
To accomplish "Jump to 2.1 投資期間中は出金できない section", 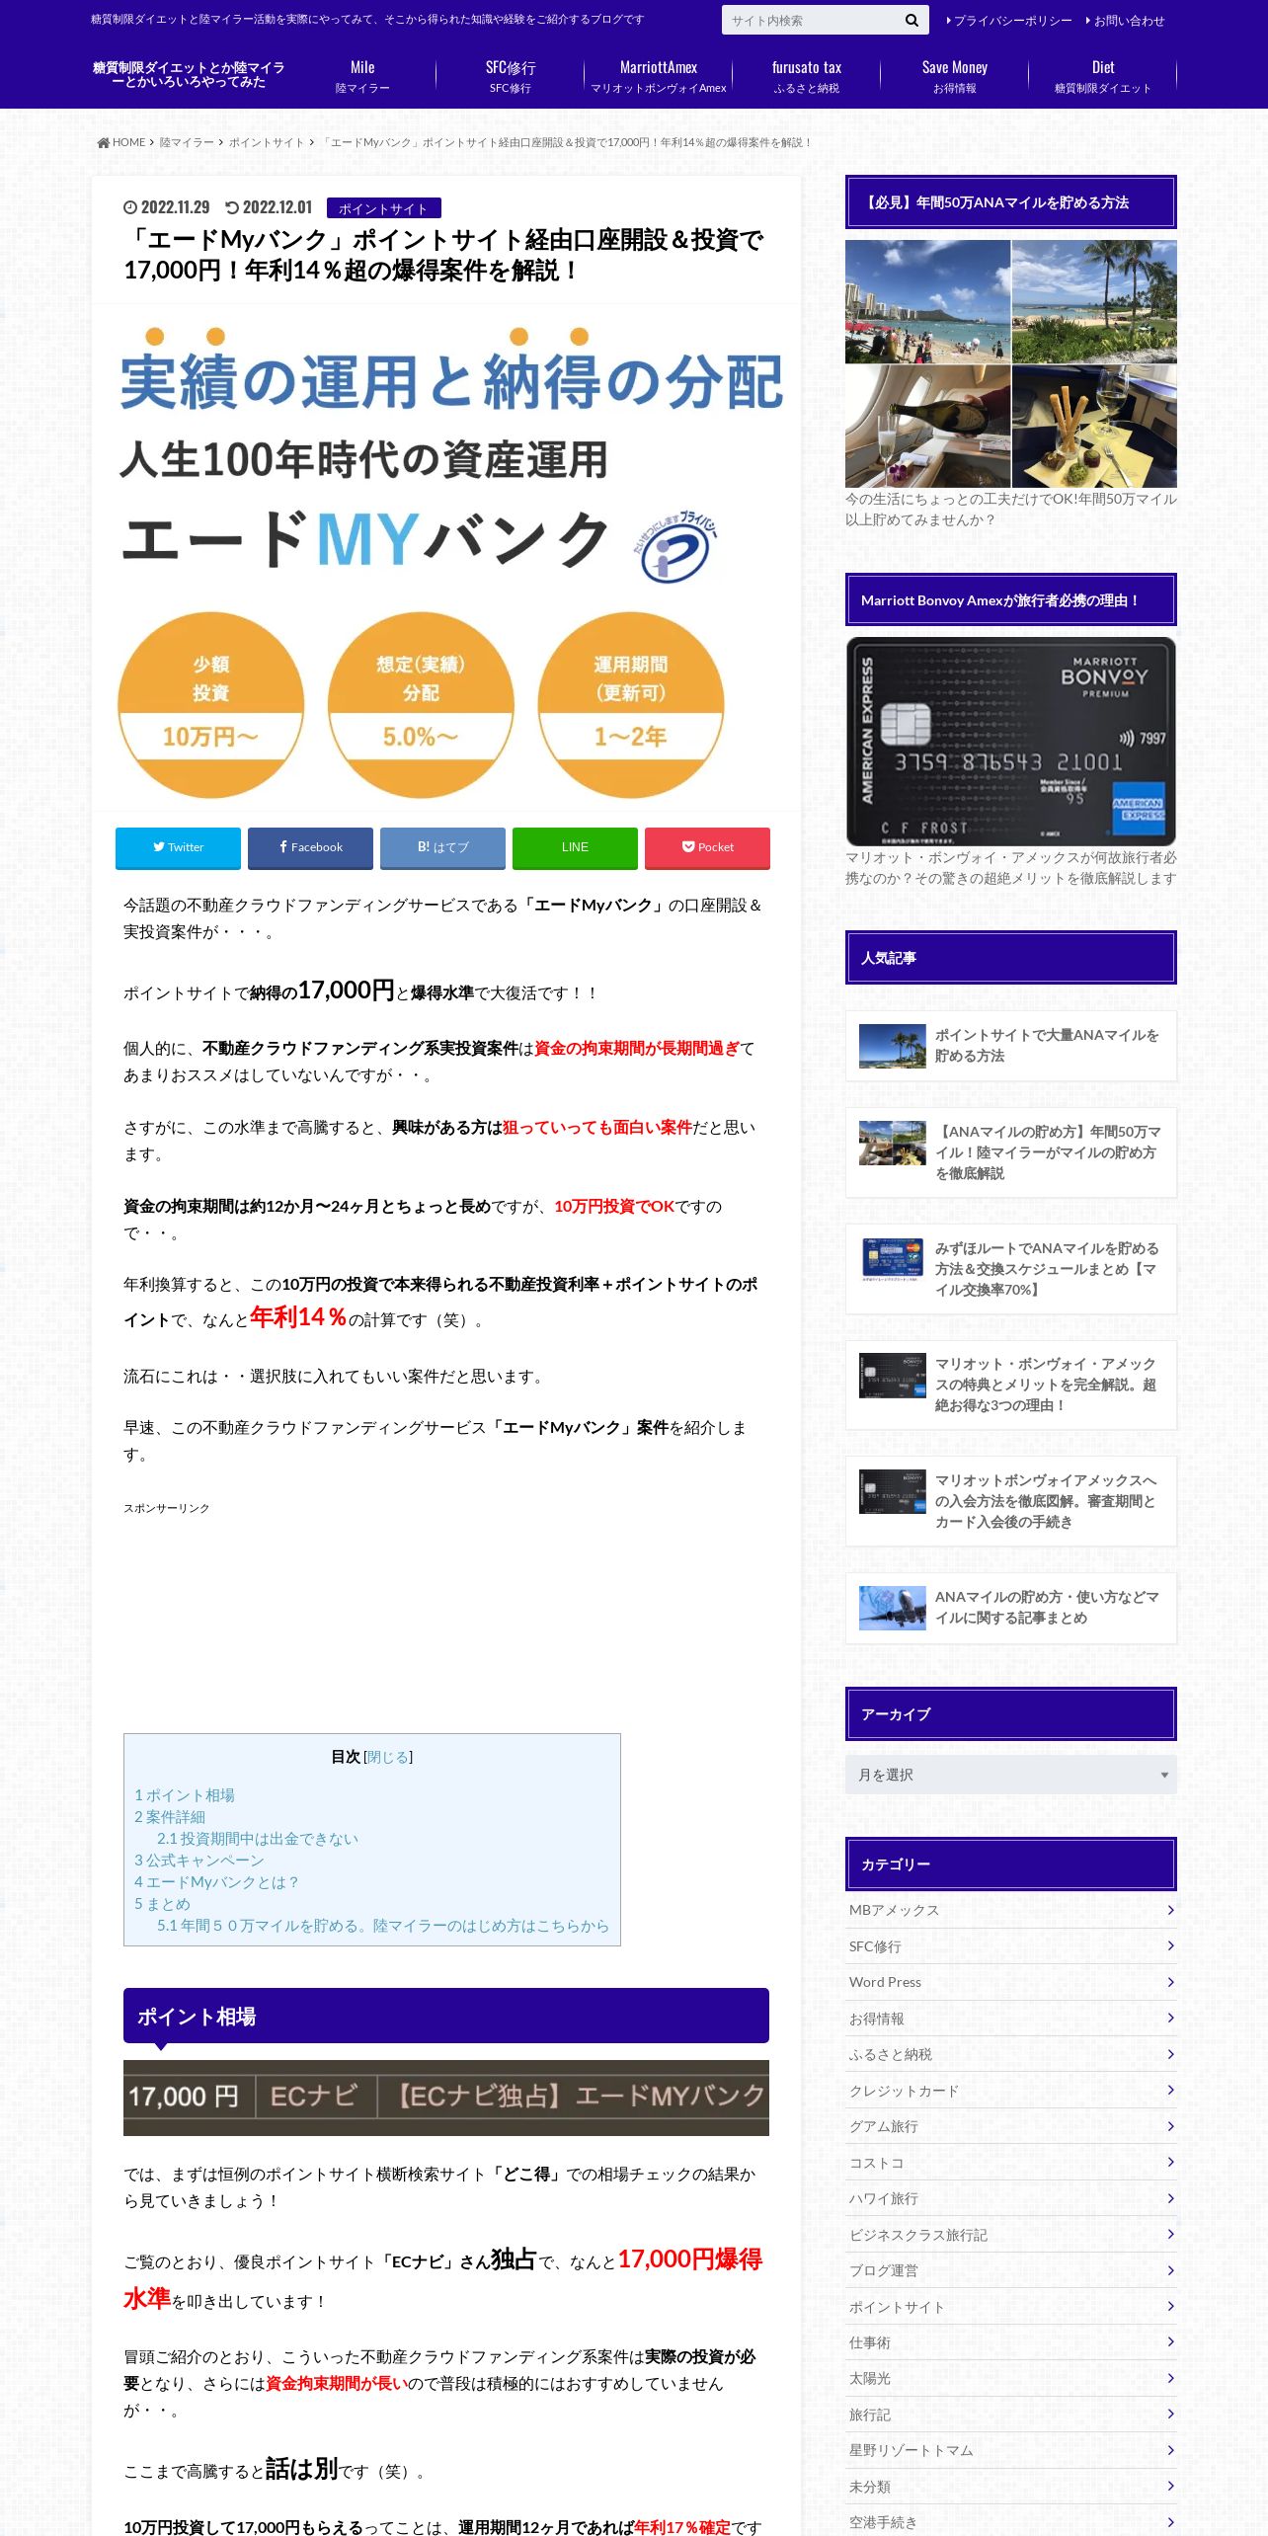I will click(258, 1839).
